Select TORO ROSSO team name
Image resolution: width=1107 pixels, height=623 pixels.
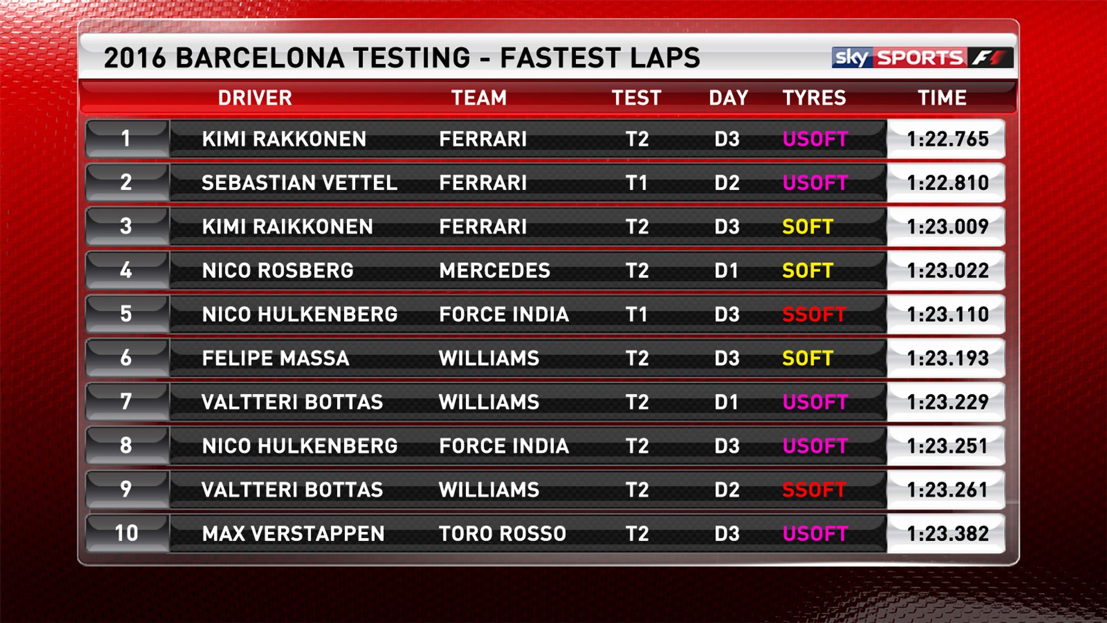(x=502, y=534)
